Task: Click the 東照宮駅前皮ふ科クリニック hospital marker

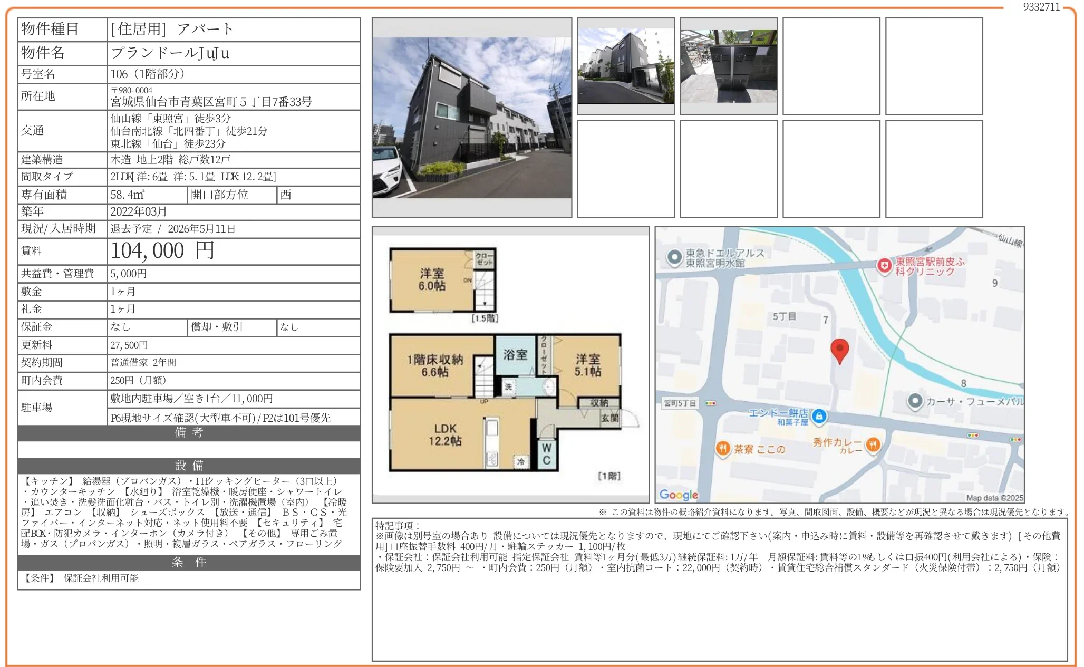Action: point(884,266)
